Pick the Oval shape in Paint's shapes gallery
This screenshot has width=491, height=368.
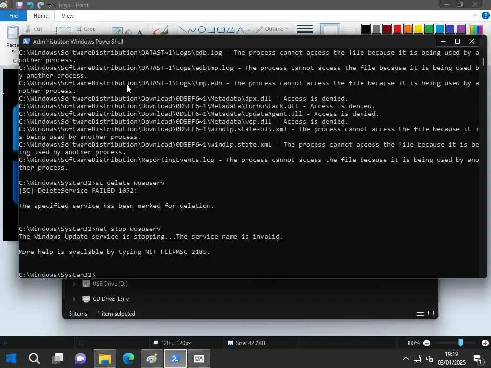coord(202,30)
